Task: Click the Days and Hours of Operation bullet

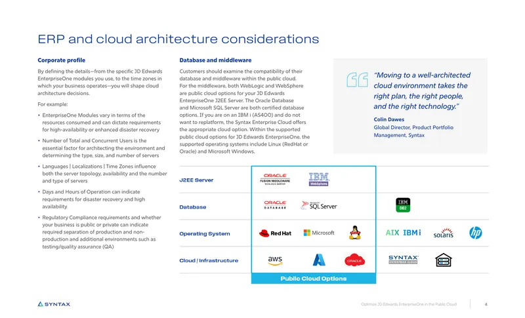Action: pos(91,199)
